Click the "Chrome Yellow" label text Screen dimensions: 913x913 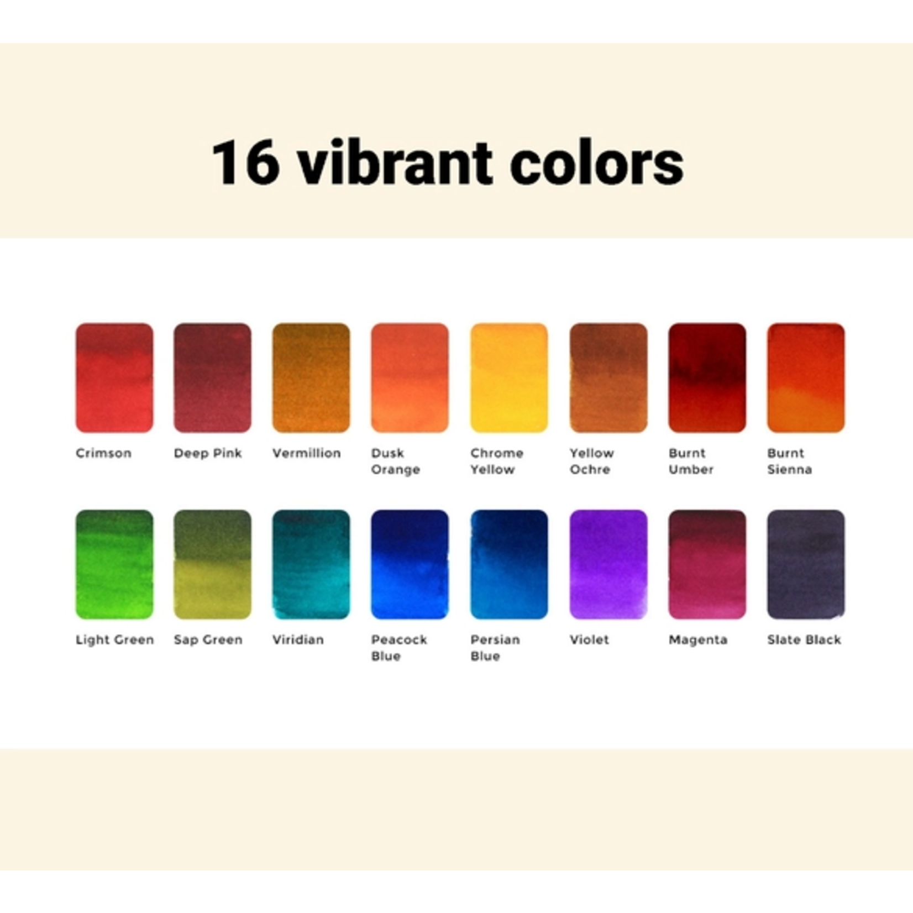pyautogui.click(x=497, y=461)
